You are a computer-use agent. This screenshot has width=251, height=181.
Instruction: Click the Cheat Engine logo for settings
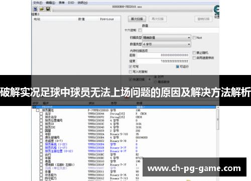point(217,10)
